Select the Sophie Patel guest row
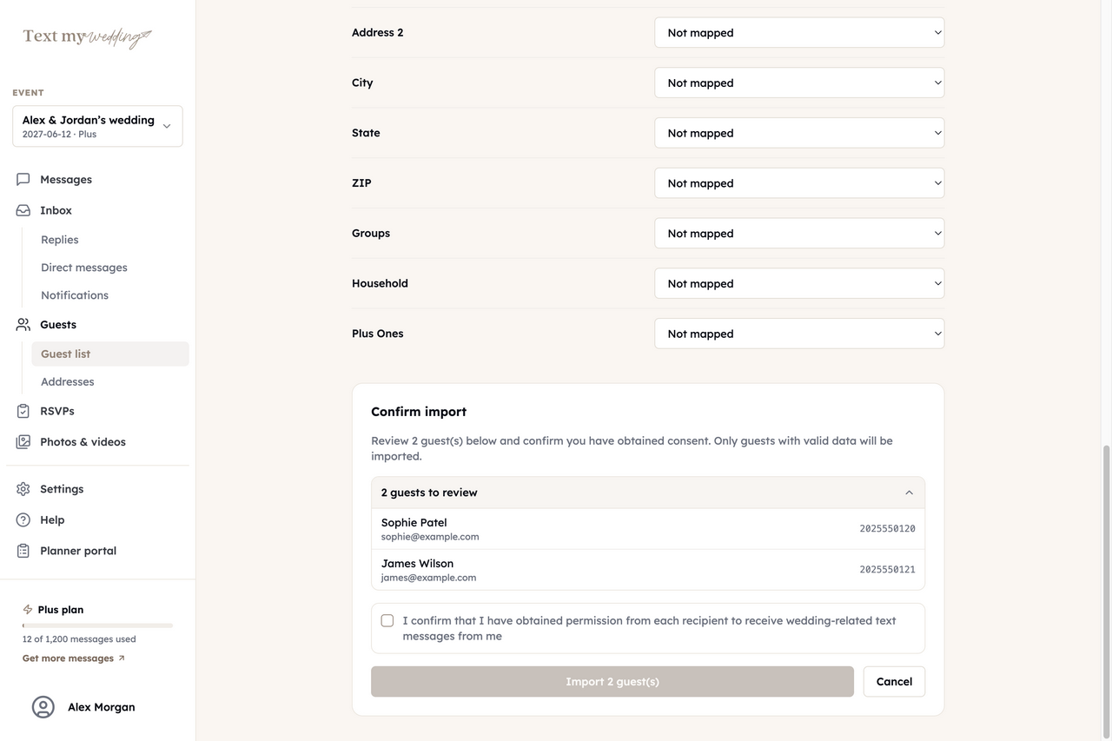 (x=648, y=529)
